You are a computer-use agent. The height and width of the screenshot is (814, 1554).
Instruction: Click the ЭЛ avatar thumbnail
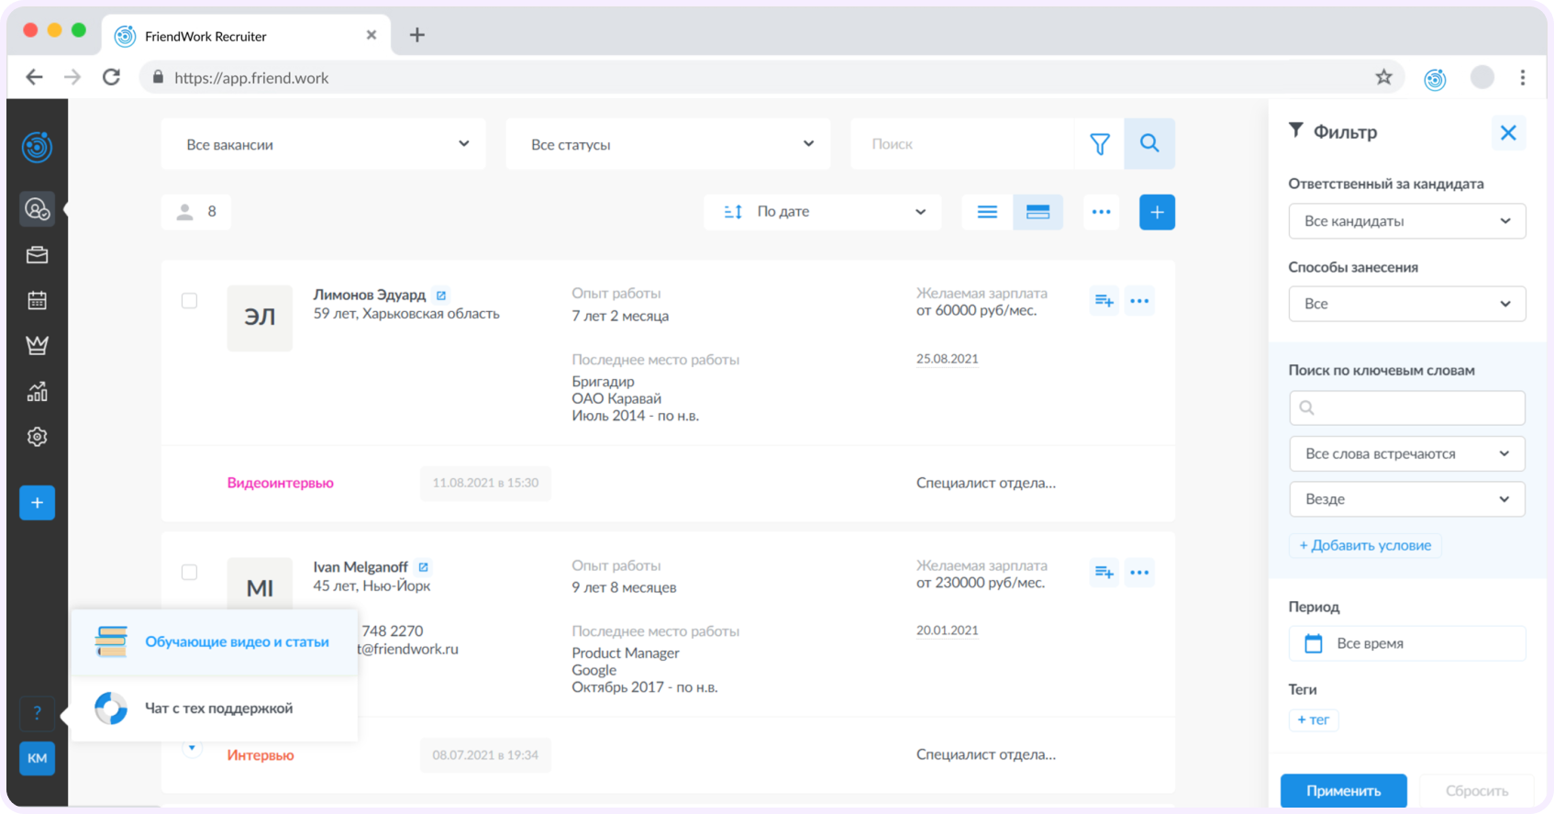pos(260,318)
